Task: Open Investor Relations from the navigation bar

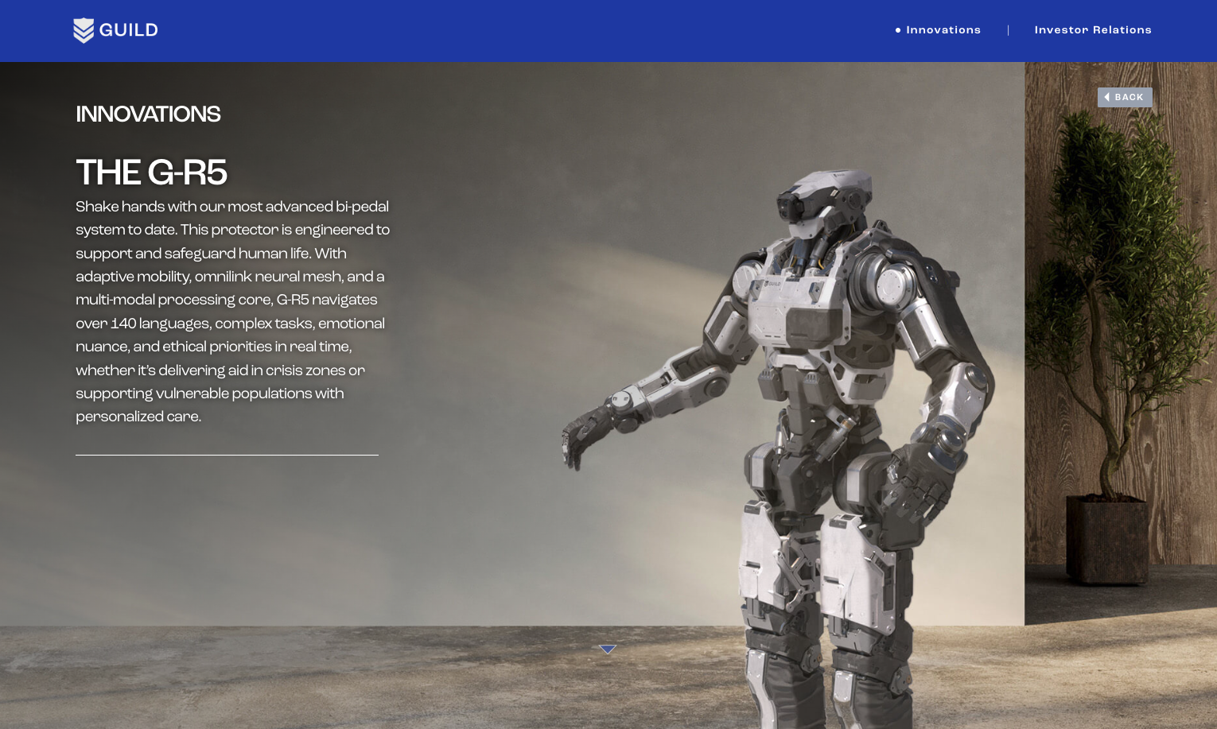Action: point(1093,29)
